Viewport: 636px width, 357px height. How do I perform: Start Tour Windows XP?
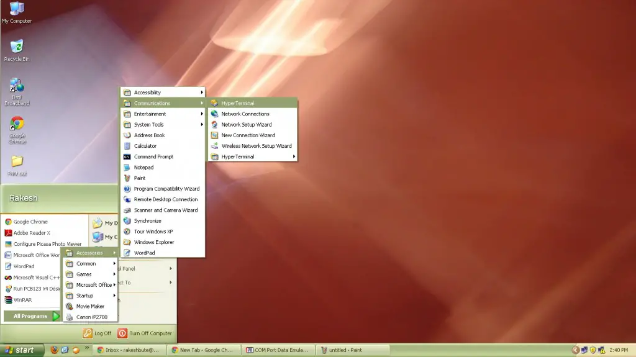(x=163, y=231)
